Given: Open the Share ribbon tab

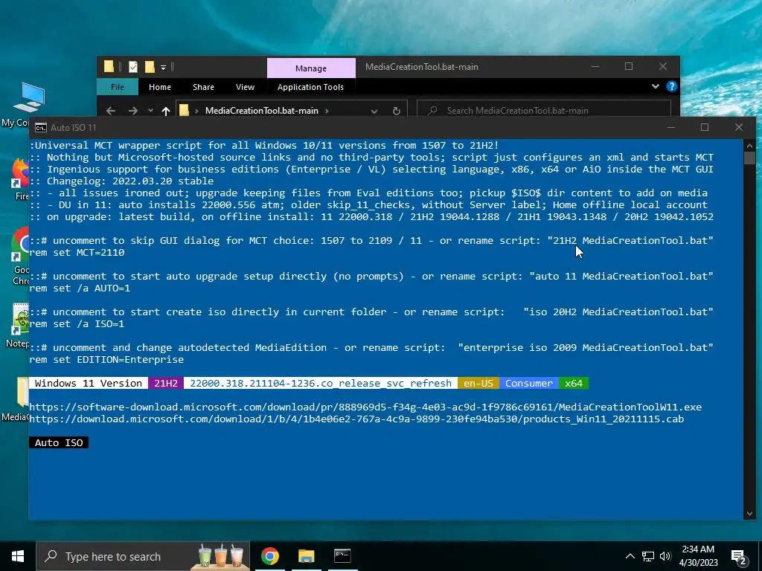Looking at the screenshot, I should pyautogui.click(x=203, y=87).
